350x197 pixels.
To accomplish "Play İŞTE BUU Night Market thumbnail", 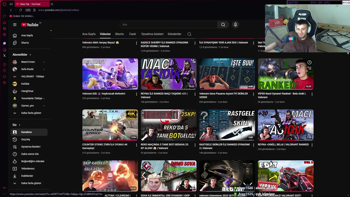I will 227,74.
